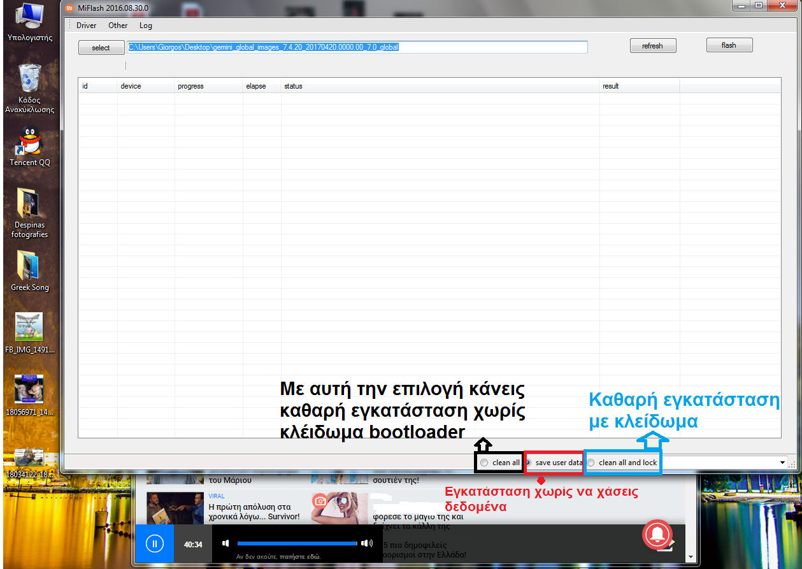Screen dimensions: 802x569
Task: Select the Tencent QQ penguin shortcut
Action: 29,145
